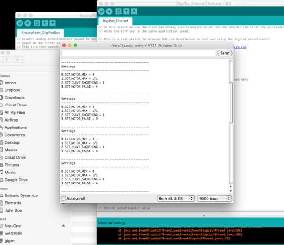Image resolution: width=284 pixels, height=245 pixels.
Task: Click scroll down arrow in serial monitor
Action: coord(231,191)
